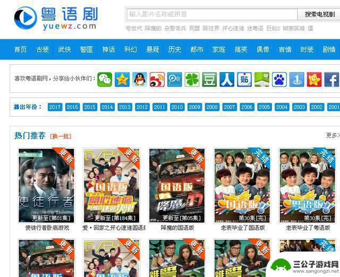Click 换一批 to refresh recommendations
Screen dimensions: 340x277
click(x=61, y=136)
